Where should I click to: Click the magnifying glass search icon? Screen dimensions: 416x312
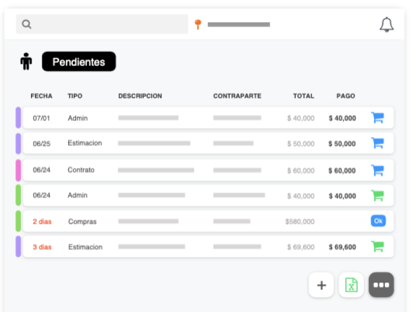[x=26, y=24]
